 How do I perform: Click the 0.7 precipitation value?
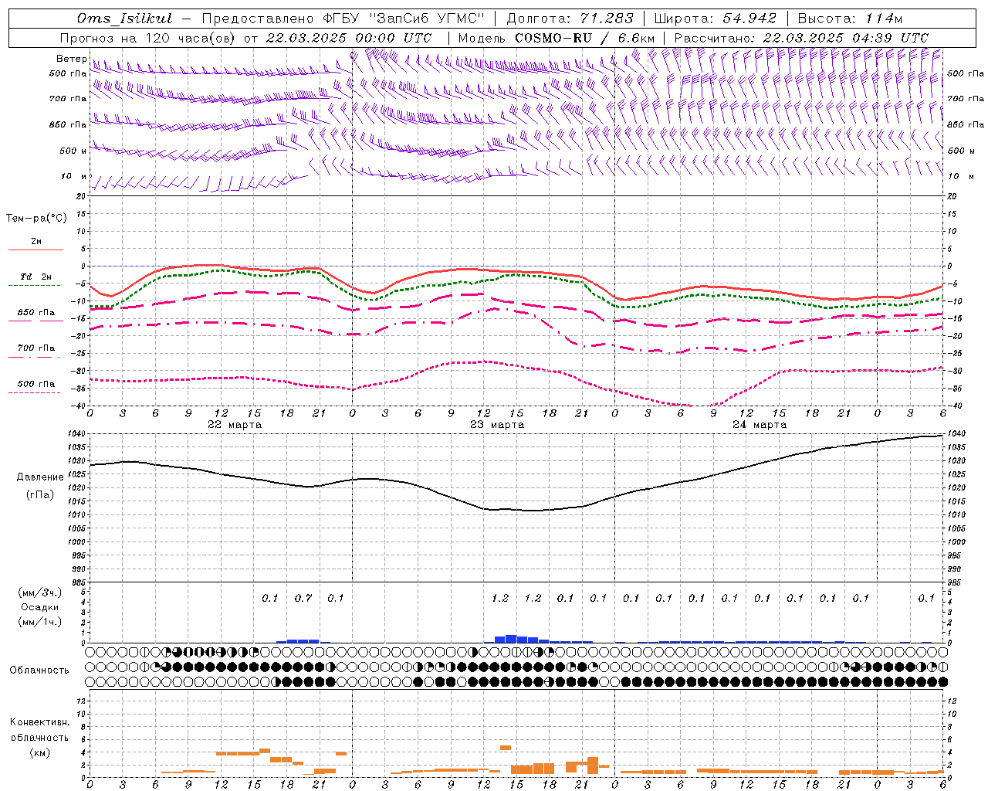pos(303,599)
